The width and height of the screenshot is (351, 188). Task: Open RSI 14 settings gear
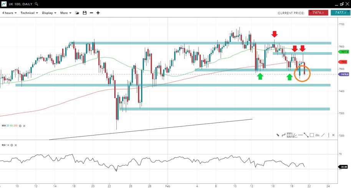[x=12, y=145]
